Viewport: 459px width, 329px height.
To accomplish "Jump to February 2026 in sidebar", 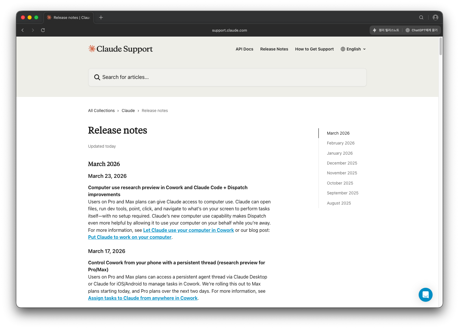I will (x=341, y=143).
